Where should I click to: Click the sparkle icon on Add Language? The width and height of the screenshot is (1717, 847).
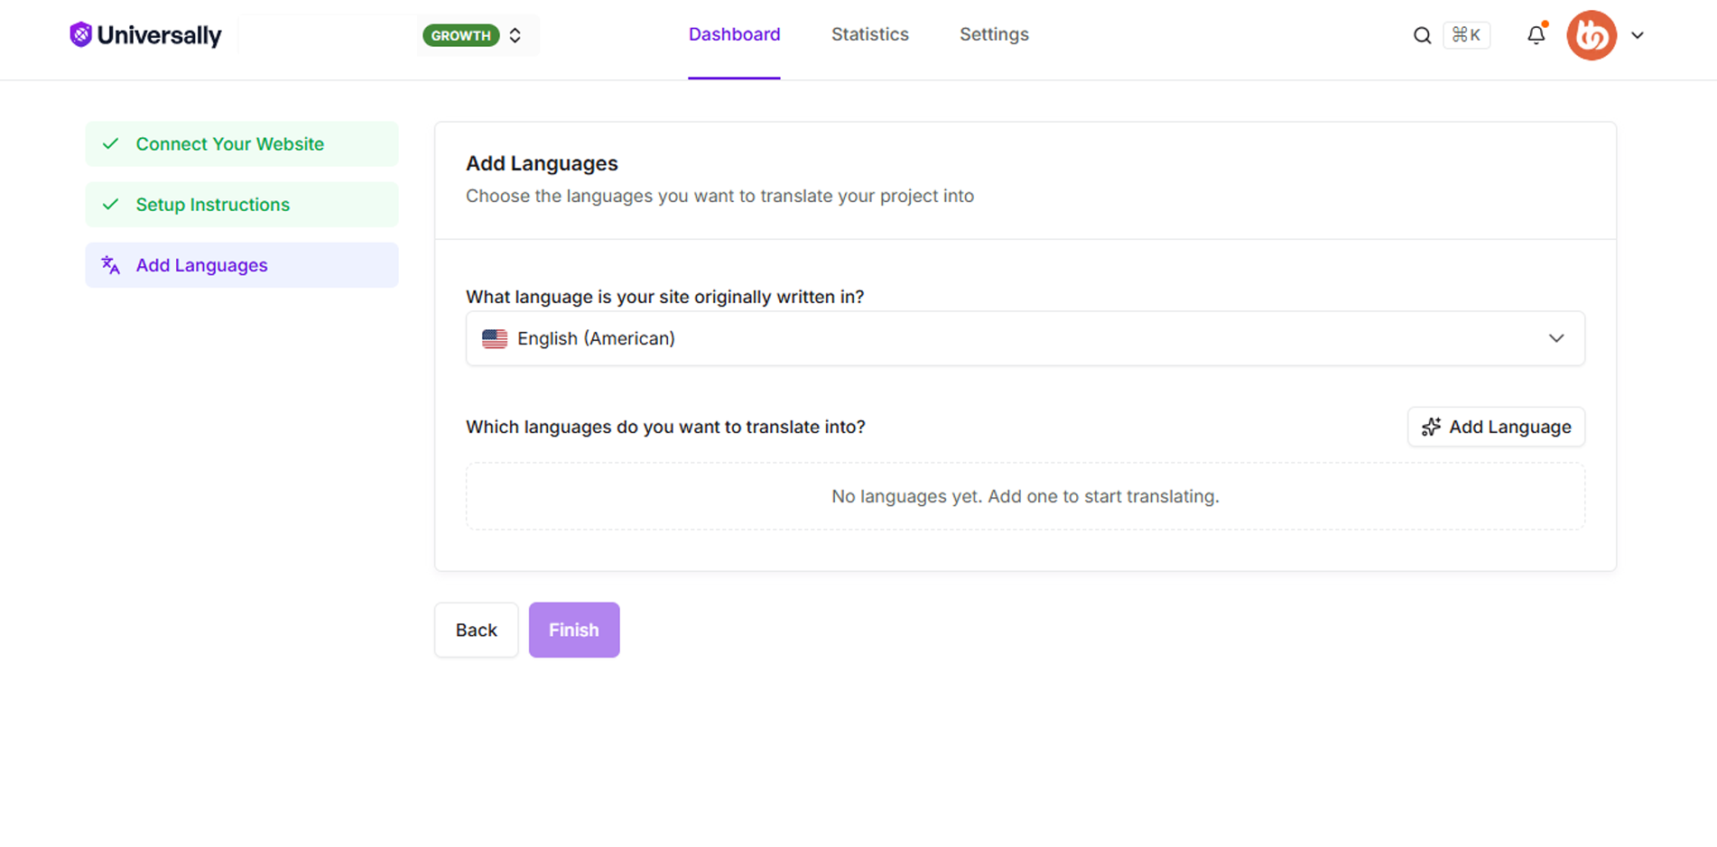[1431, 427]
